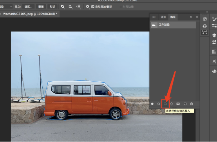Open the Brushes panel dock icon
This screenshot has height=142, width=217.
point(214,19)
